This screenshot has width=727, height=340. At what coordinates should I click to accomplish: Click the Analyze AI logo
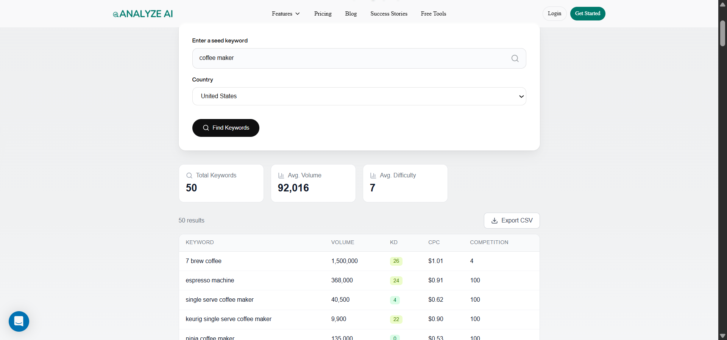click(143, 14)
